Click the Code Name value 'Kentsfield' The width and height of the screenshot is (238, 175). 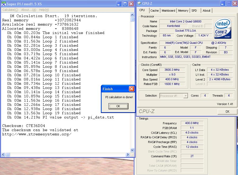(x=173, y=26)
